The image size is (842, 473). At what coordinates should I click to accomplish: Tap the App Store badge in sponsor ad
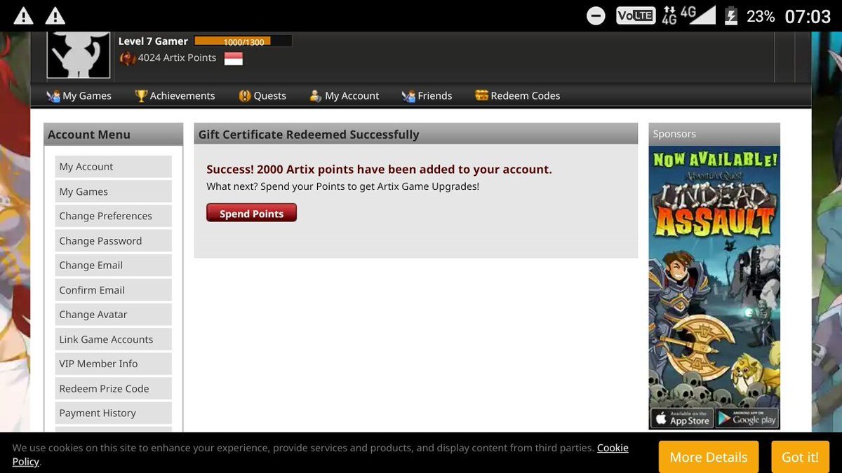pyautogui.click(x=683, y=418)
